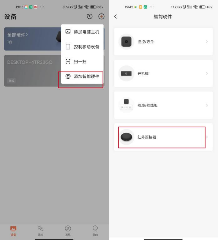Open the 全部硬件 link
Viewport: 220px width, 240px height.
point(18,35)
